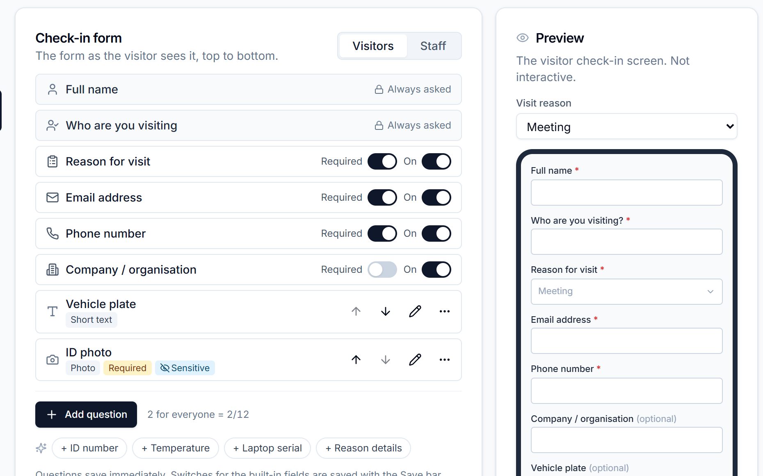Expand the Reason for visit Meeting select

(626, 292)
